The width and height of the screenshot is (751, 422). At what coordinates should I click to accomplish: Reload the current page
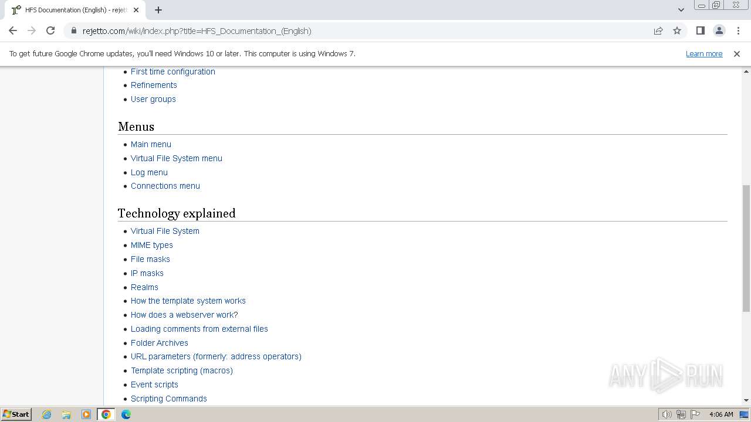pos(50,30)
